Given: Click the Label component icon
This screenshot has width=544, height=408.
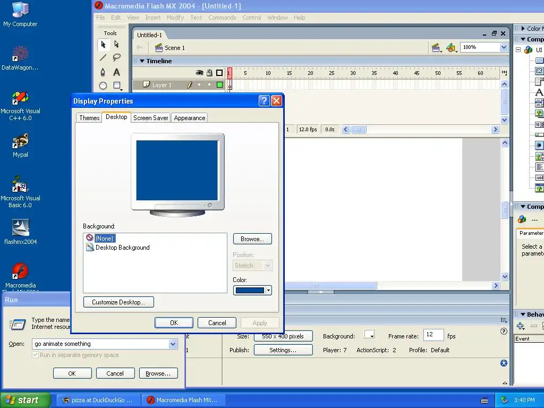Looking at the screenshot, I should (x=540, y=92).
